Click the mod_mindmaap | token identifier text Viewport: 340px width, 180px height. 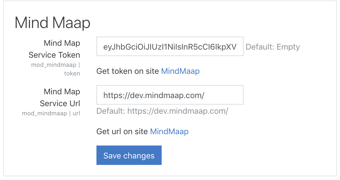click(55, 69)
